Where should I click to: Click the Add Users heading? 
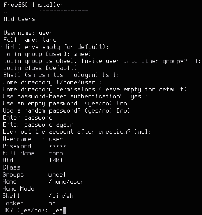pos(20,19)
